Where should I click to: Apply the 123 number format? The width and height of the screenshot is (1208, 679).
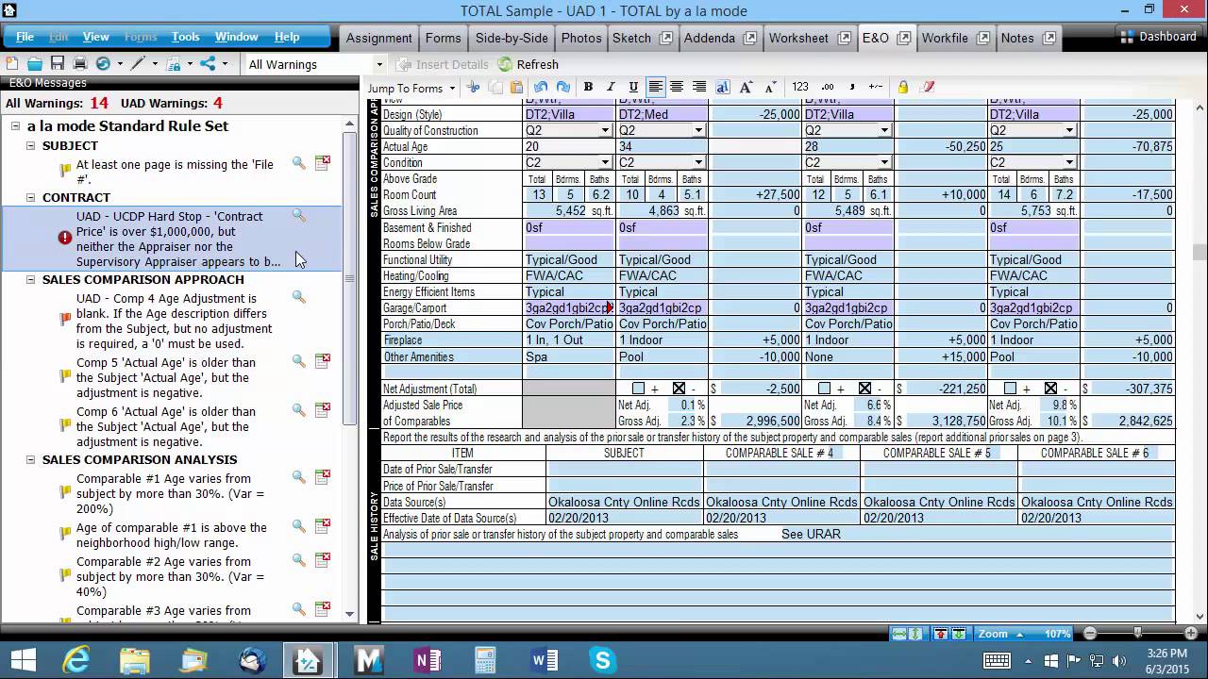[800, 88]
